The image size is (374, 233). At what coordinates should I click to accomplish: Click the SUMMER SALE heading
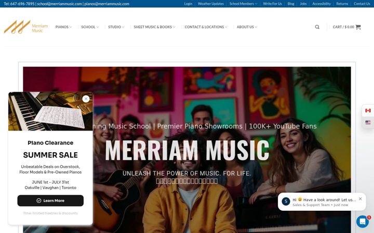[50, 155]
